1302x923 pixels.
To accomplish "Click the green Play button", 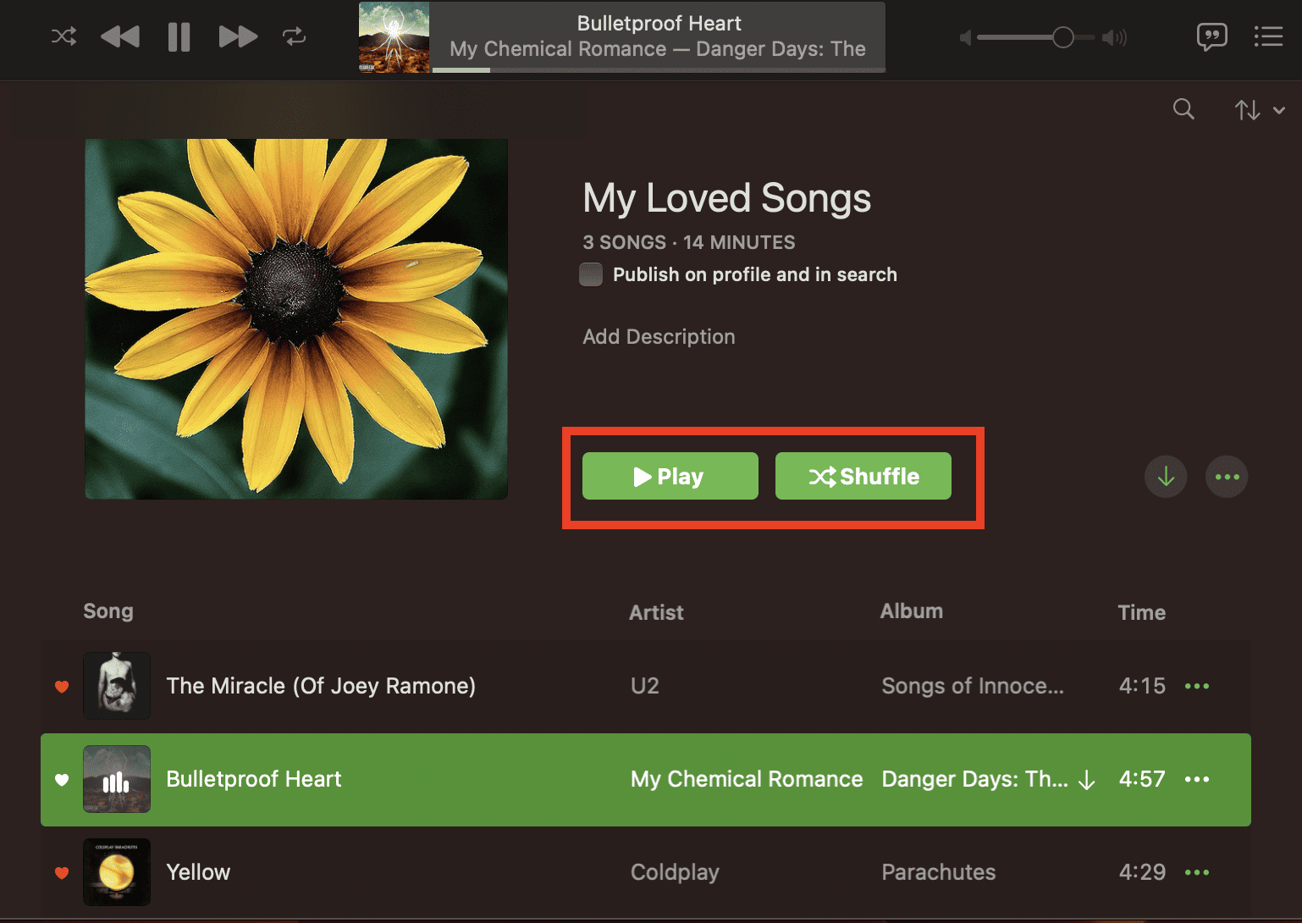I will (x=670, y=476).
